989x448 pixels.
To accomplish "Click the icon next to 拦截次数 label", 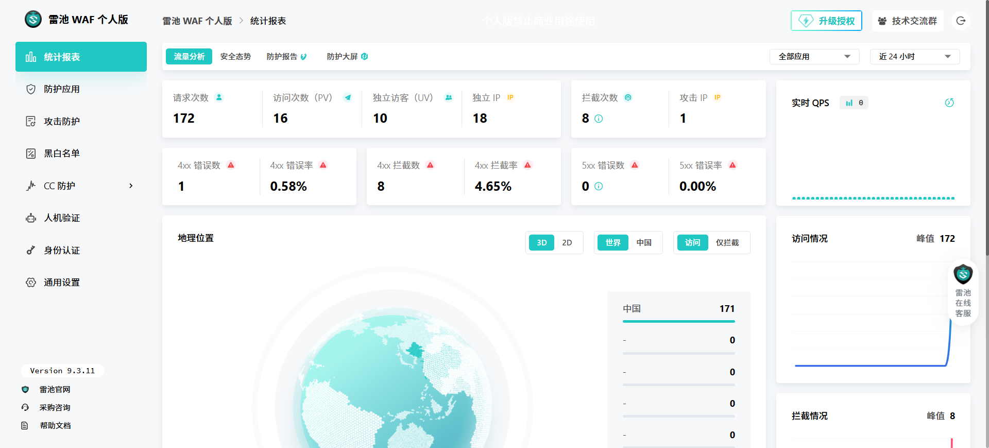I will click(628, 97).
